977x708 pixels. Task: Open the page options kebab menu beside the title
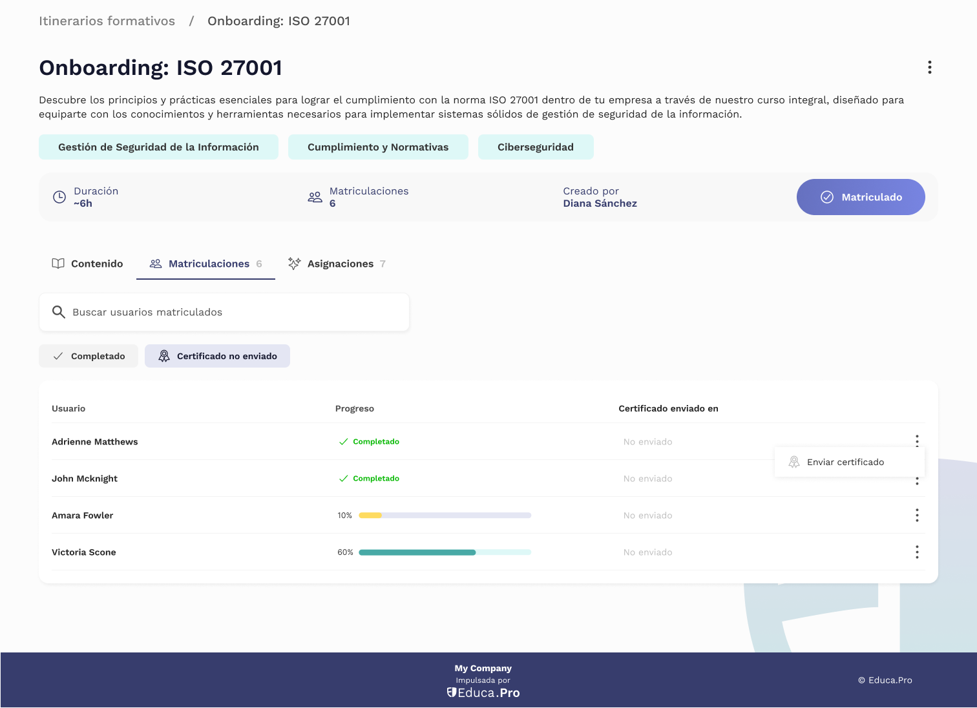pos(929,67)
